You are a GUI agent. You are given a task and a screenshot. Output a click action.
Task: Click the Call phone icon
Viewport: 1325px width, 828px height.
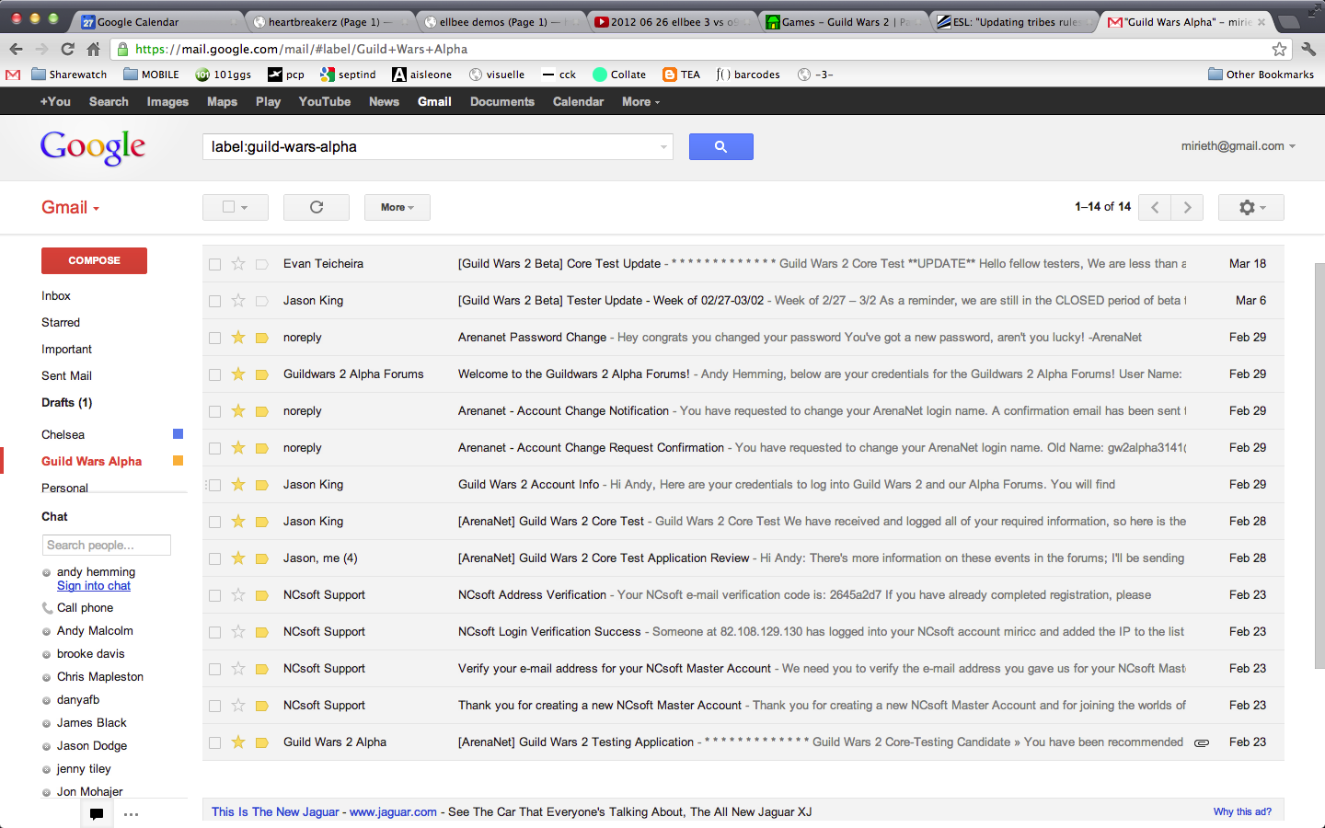tap(47, 608)
